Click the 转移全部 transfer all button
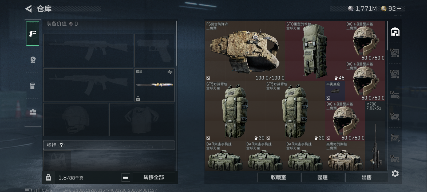The image size is (427, 192). [x=154, y=177]
